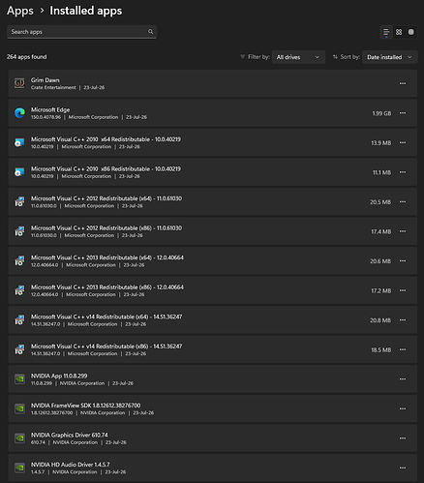Viewport: 424px width, 483px height.
Task: Click the Microsoft Edge logo icon
Action: point(19,113)
